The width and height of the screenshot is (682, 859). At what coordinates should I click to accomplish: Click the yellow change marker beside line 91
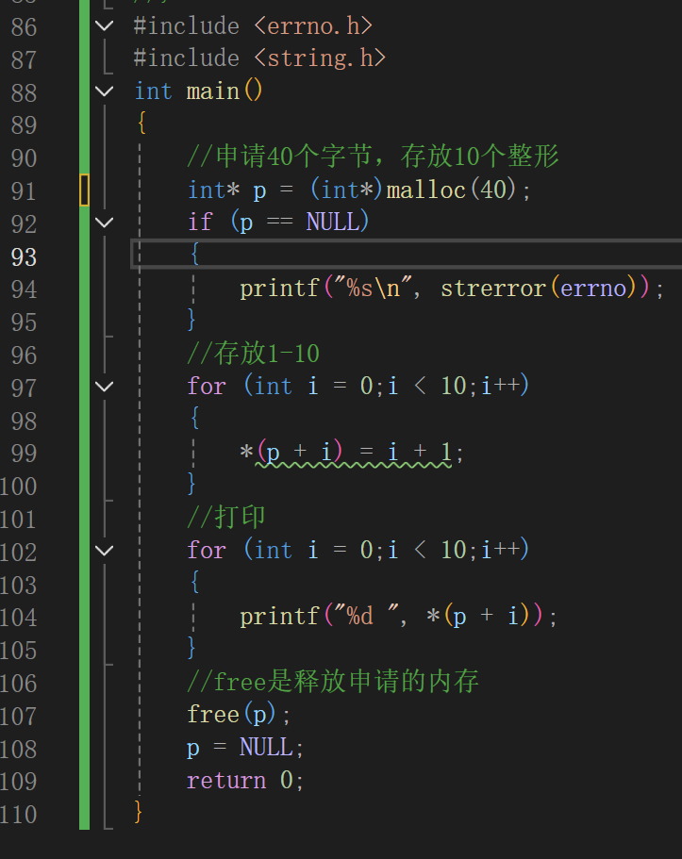pos(84,190)
